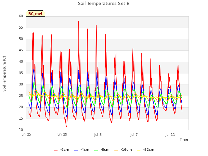Click the green -8cm legend swatch

pos(96,150)
